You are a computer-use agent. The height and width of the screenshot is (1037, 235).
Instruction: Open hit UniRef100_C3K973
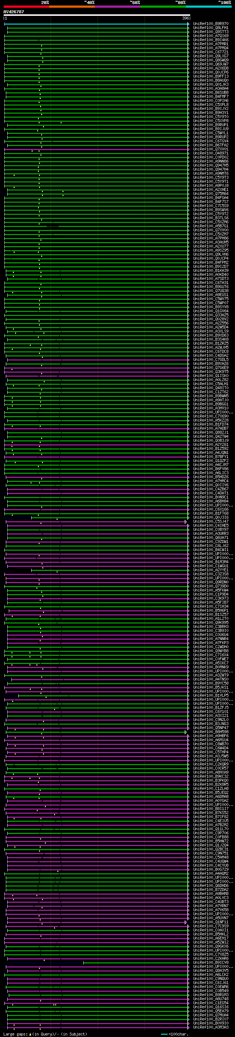[210, 598]
